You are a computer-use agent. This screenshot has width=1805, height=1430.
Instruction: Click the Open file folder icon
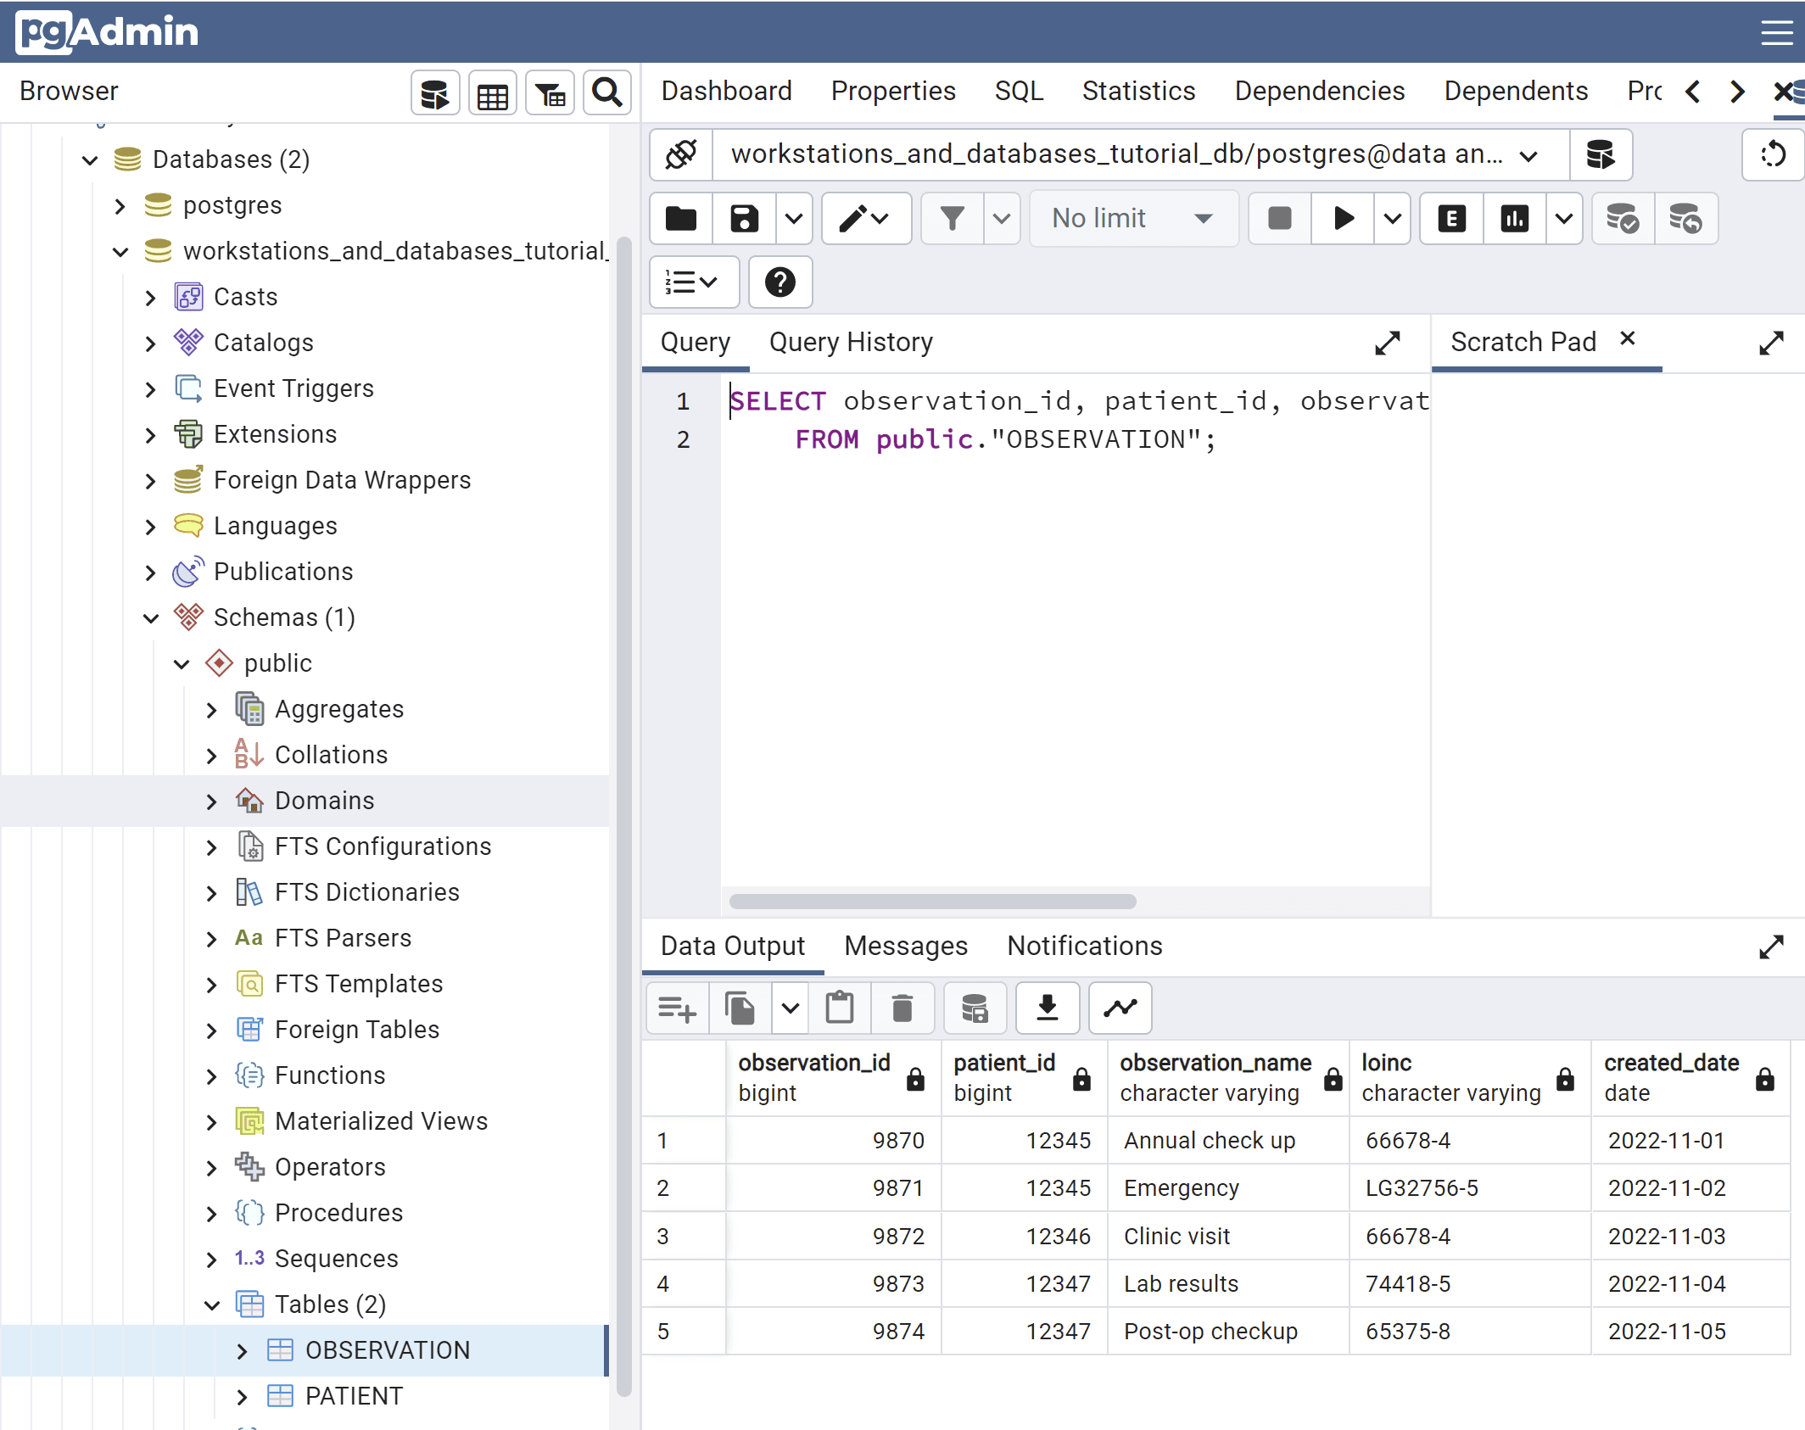[x=681, y=219]
